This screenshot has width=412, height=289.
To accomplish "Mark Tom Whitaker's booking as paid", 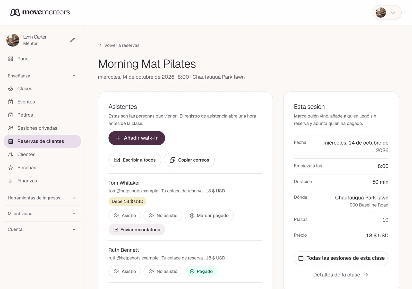I will point(209,216).
